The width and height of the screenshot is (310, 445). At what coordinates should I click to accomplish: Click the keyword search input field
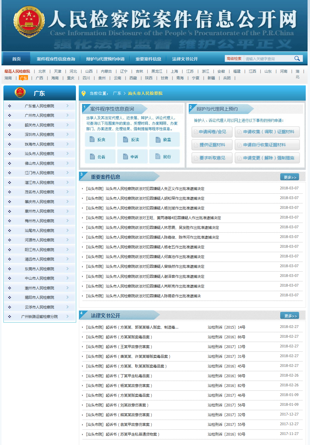[x=267, y=59]
